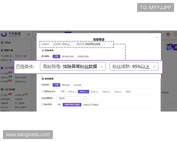Open 话题搜索 in sidebar

4,103
